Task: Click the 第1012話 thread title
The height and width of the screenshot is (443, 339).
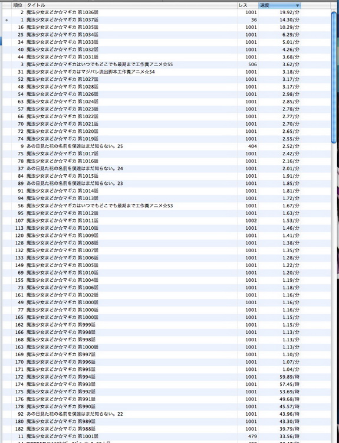Action: 62,213
